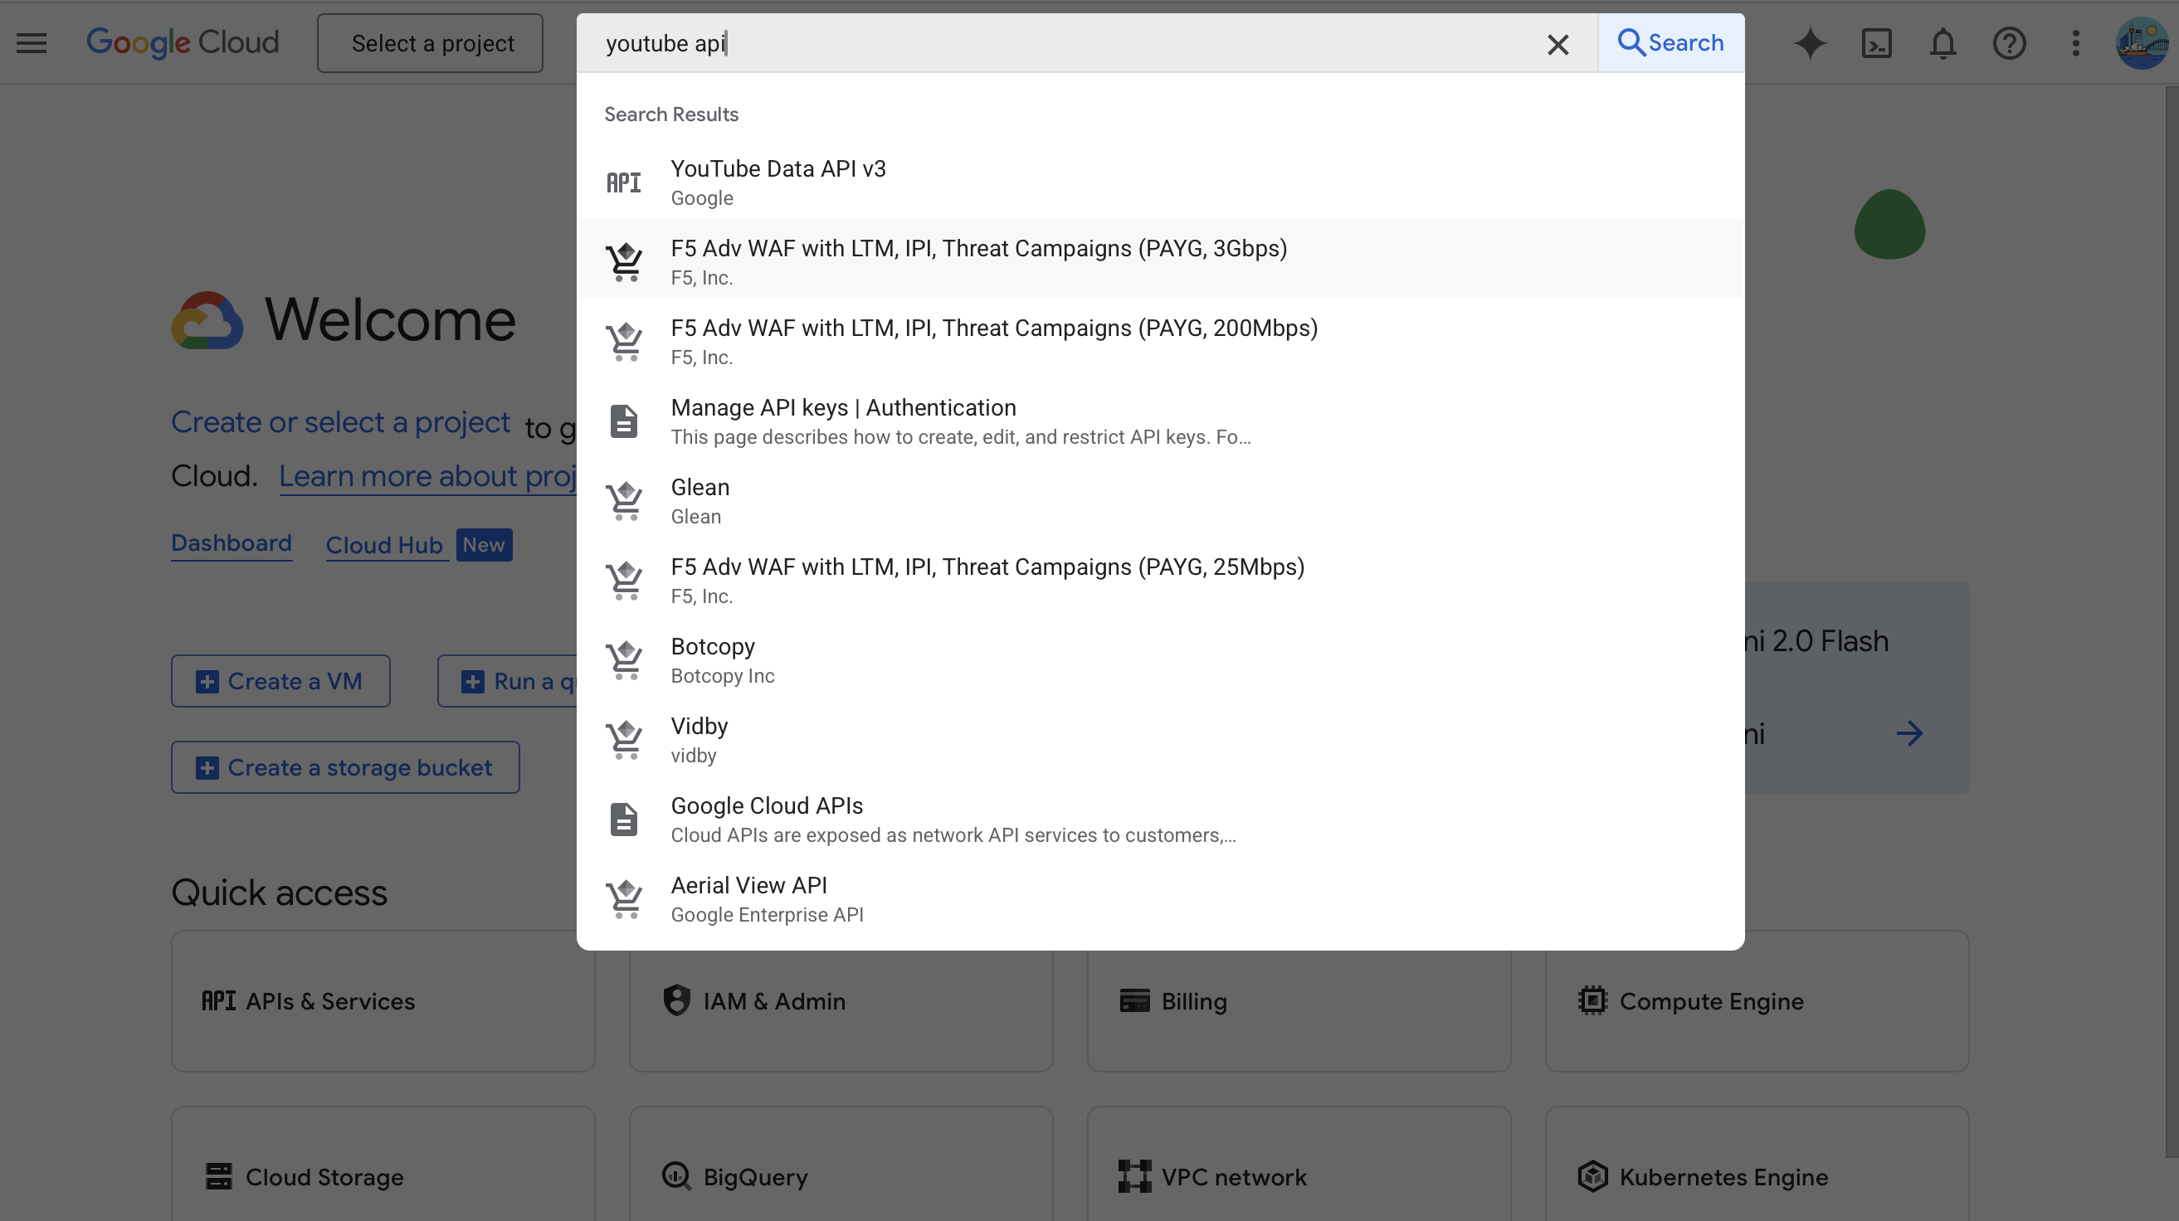2179x1221 pixels.
Task: Click cart icon of F5 3Gbps result
Action: pos(624,261)
